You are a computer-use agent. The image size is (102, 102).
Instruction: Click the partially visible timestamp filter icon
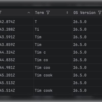[x=1, y=12]
